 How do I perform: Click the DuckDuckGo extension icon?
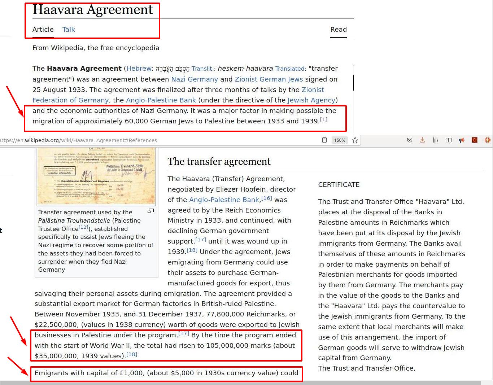[x=487, y=140]
